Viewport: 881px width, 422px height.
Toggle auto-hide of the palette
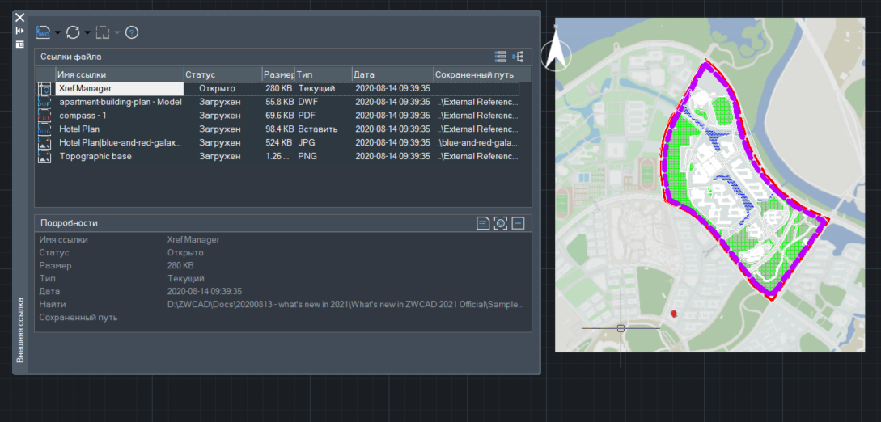tap(19, 31)
